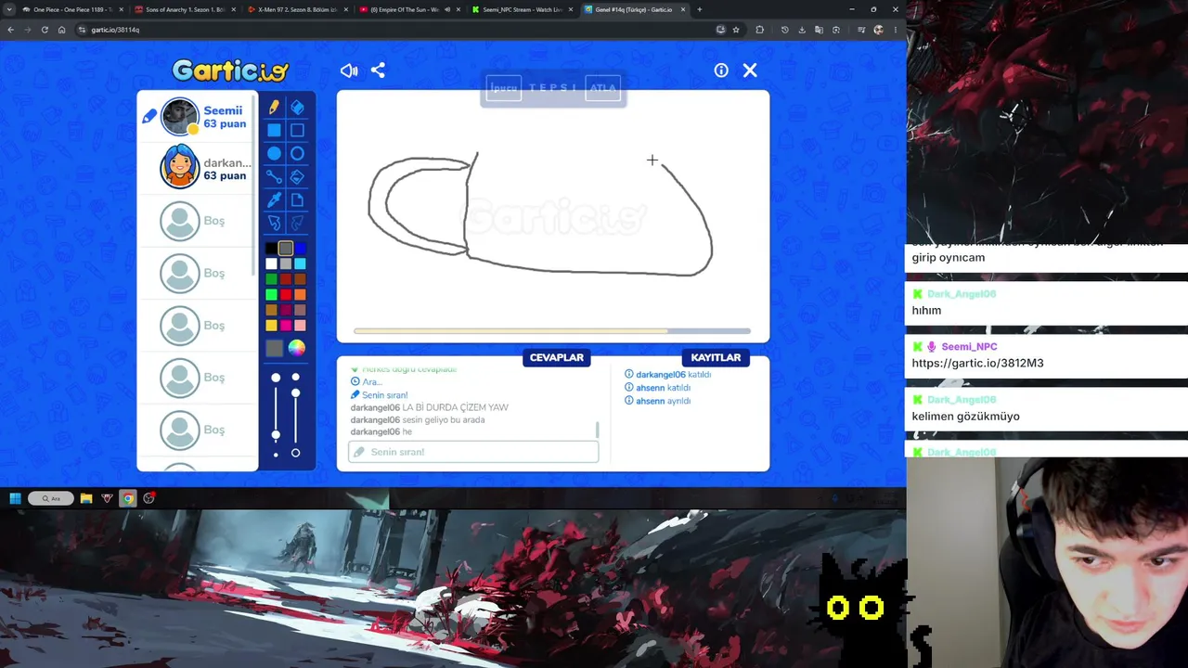Switch to the CEVAPLAR answers tab
The height and width of the screenshot is (668, 1188).
[557, 357]
